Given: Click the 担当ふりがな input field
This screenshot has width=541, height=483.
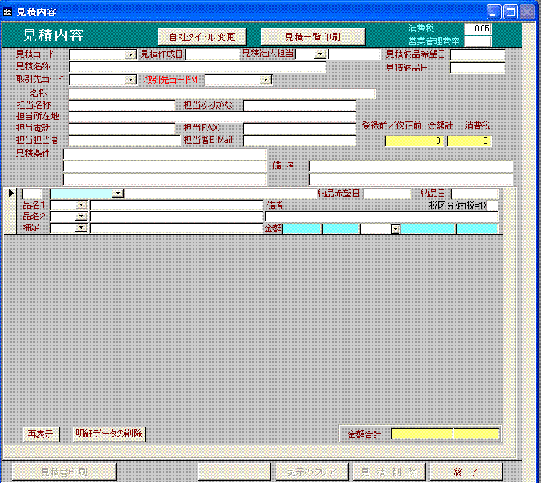Looking at the screenshot, I should (x=299, y=106).
